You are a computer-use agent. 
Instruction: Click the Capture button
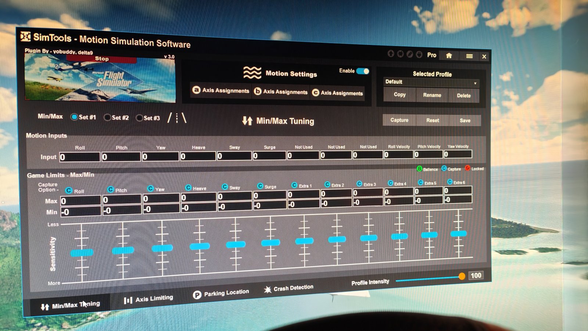(399, 120)
